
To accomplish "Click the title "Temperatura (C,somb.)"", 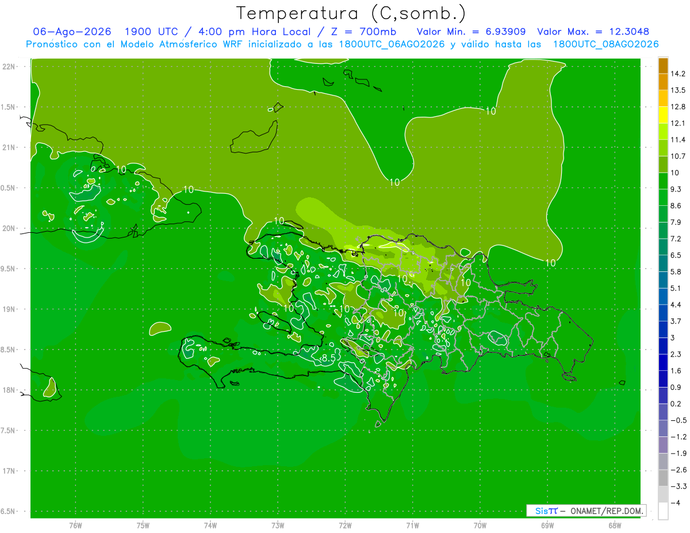I will click(x=351, y=13).
